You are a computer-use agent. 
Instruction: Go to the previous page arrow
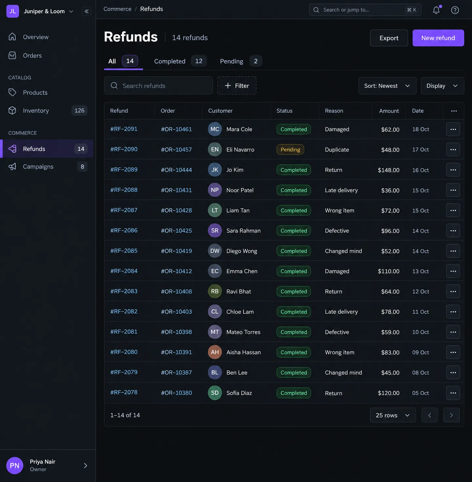click(x=430, y=415)
